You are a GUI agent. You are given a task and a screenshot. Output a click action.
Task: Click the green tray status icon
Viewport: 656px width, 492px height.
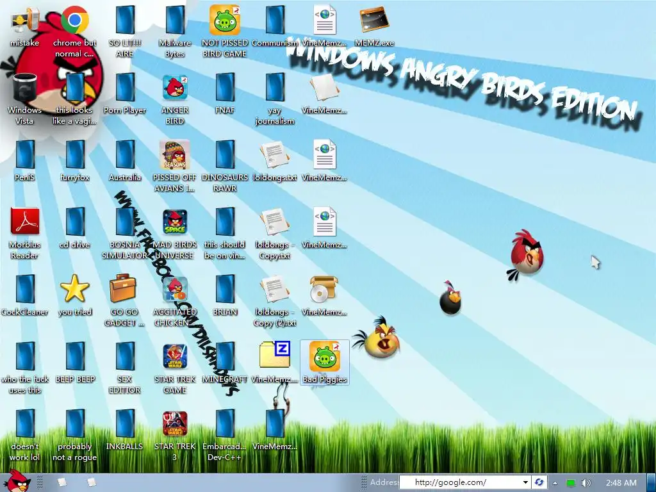tap(571, 483)
